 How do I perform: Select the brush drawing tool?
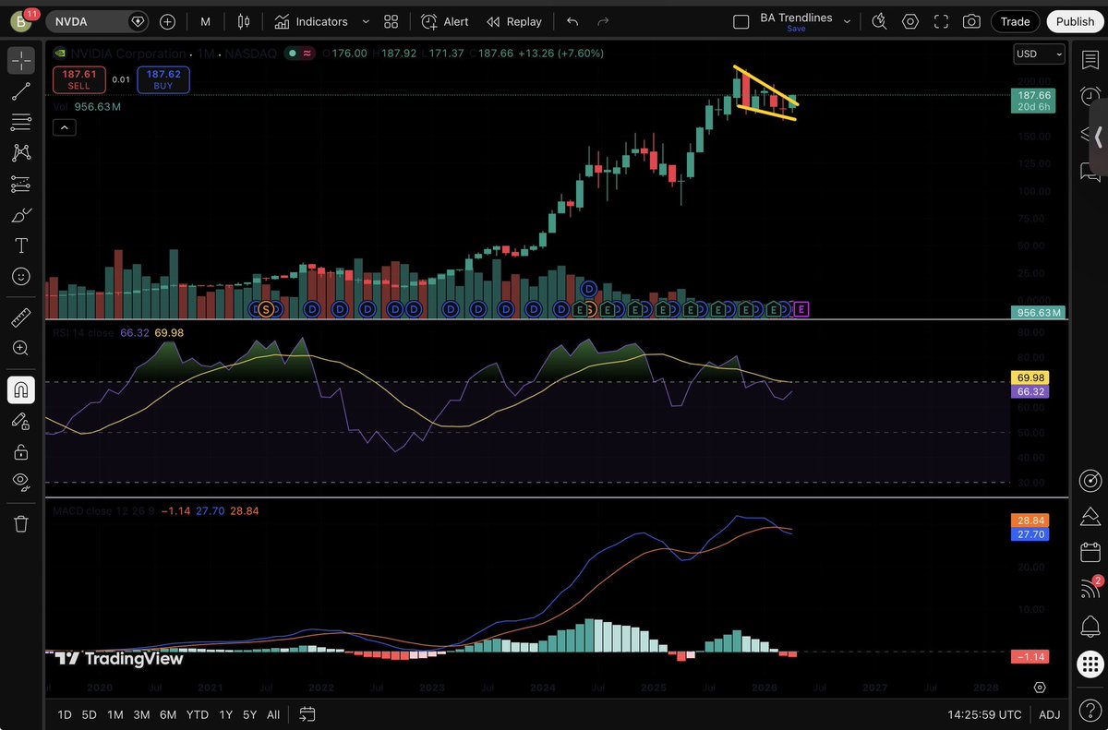[21, 214]
